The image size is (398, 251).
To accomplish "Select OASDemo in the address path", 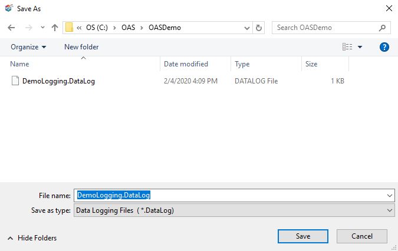I will [x=165, y=27].
